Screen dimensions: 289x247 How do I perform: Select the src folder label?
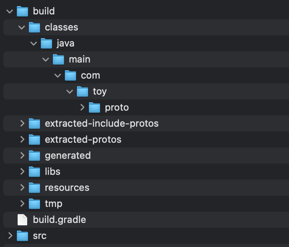pos(40,236)
